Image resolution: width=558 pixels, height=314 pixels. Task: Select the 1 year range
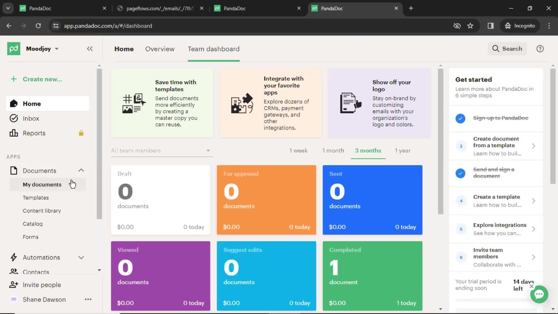coord(403,150)
